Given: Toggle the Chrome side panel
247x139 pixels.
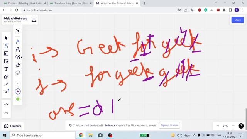Looking at the screenshot, I should [x=230, y=10].
